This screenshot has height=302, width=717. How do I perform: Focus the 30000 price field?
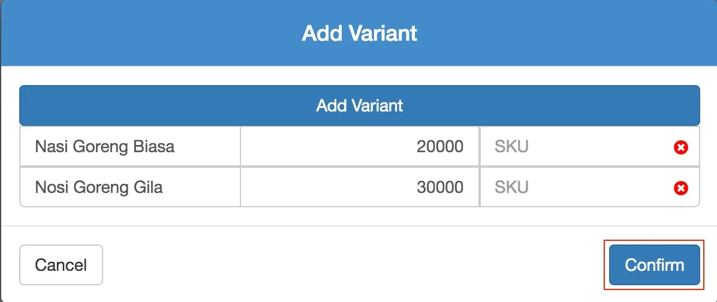click(360, 187)
